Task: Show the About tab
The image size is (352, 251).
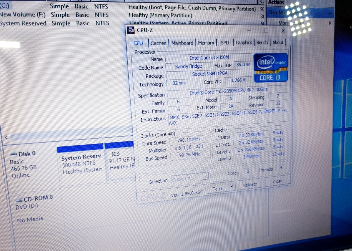Action: pos(278,43)
